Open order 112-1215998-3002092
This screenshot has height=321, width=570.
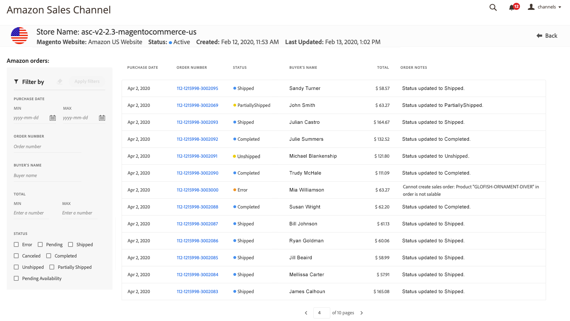coord(197,139)
